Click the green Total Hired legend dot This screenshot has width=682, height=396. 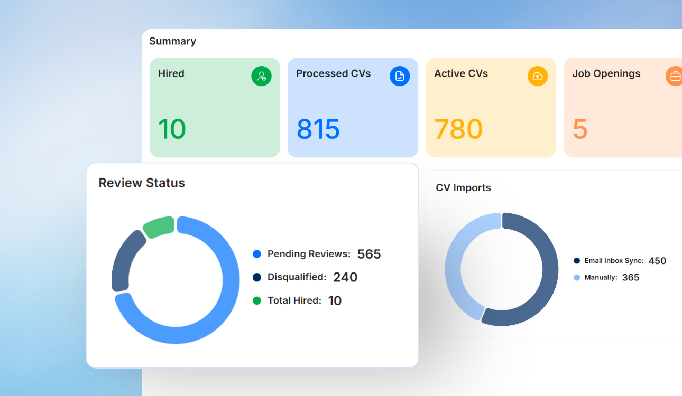coord(257,300)
